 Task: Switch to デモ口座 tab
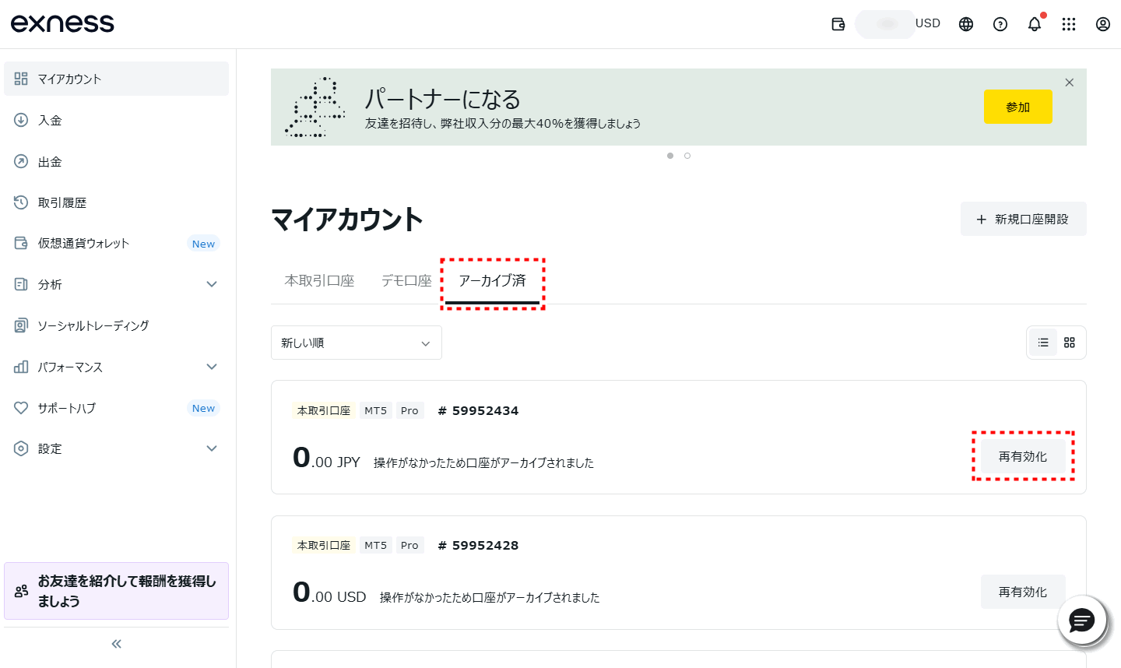(406, 281)
